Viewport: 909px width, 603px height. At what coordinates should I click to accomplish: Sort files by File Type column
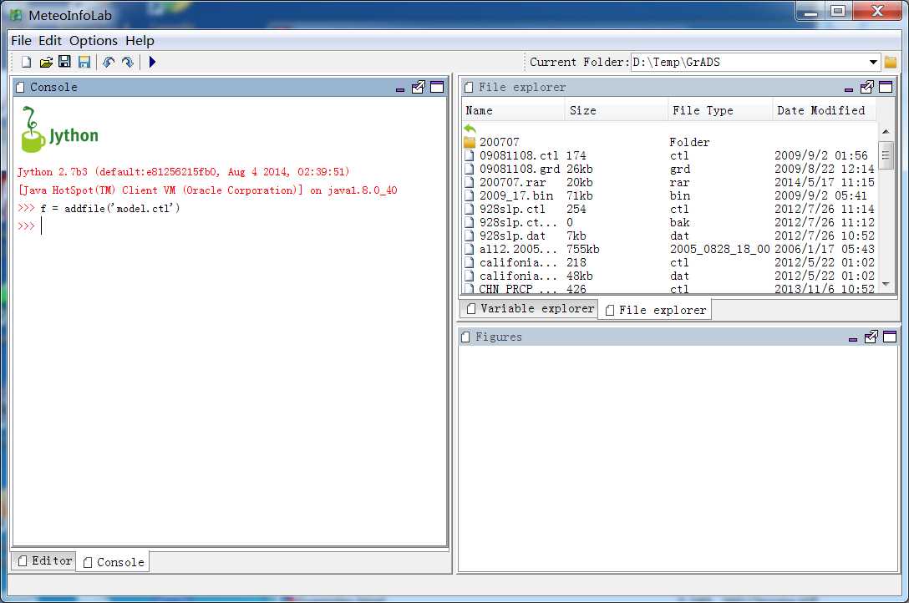(720, 110)
